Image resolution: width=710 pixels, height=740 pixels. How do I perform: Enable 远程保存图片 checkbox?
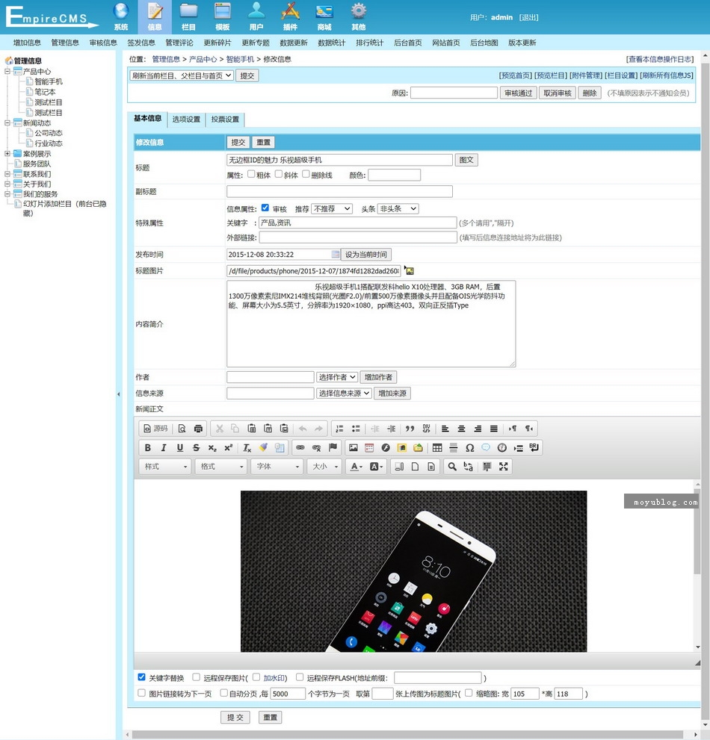tap(196, 677)
